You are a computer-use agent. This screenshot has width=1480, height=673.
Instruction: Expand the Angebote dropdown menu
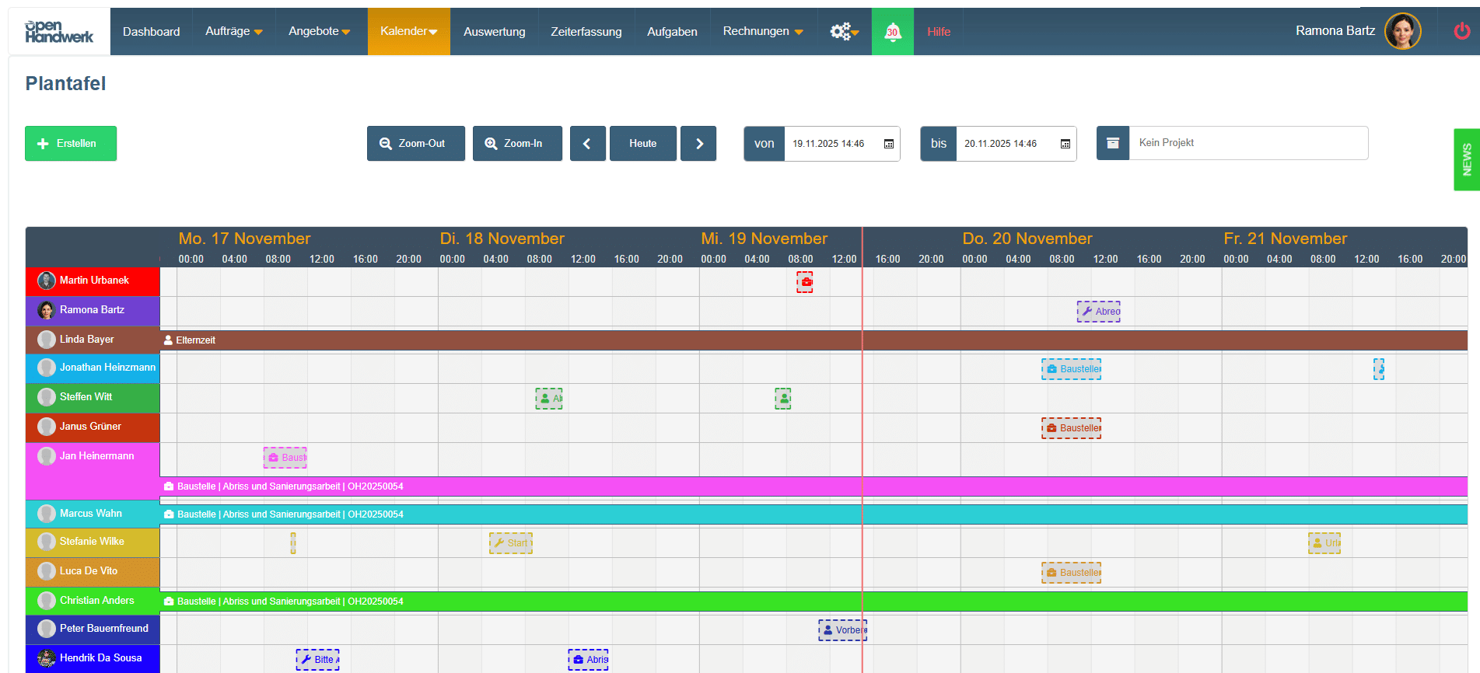point(319,32)
